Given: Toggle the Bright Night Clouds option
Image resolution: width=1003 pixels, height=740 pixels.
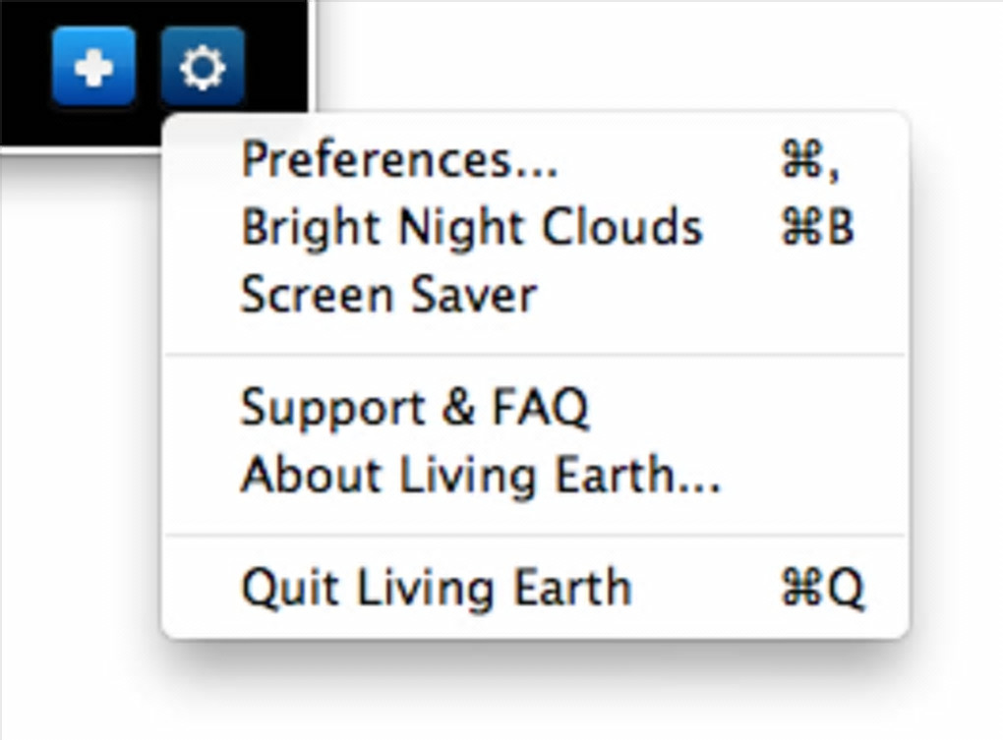Looking at the screenshot, I should (472, 228).
